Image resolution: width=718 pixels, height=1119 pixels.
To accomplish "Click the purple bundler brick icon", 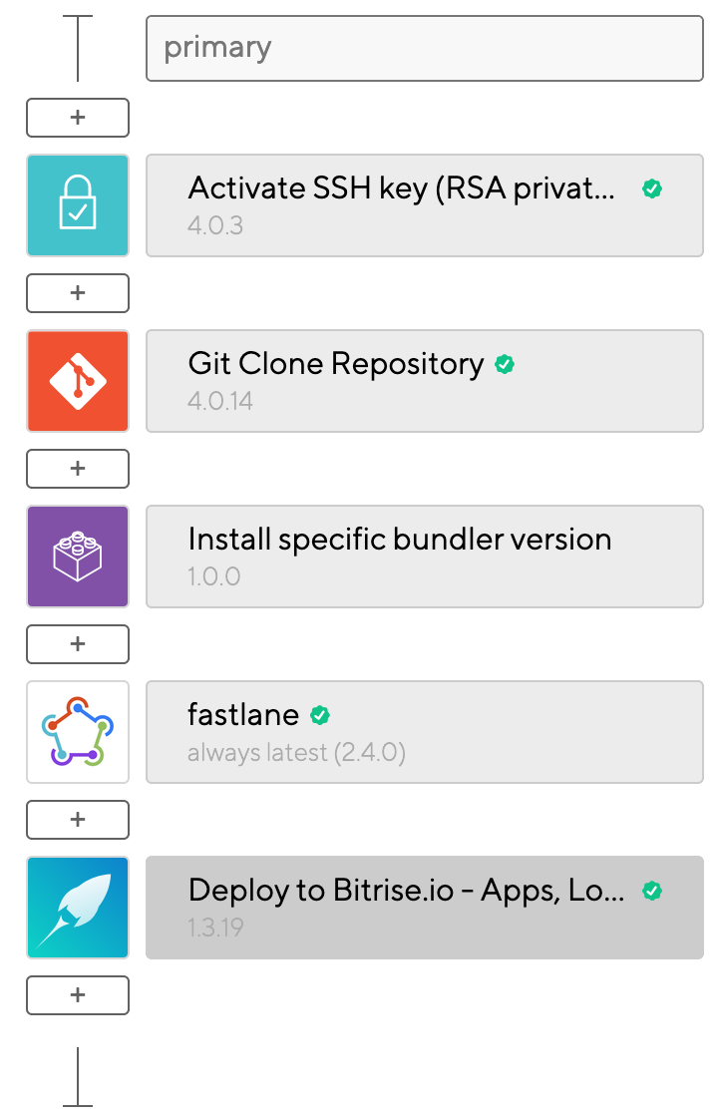I will (78, 557).
